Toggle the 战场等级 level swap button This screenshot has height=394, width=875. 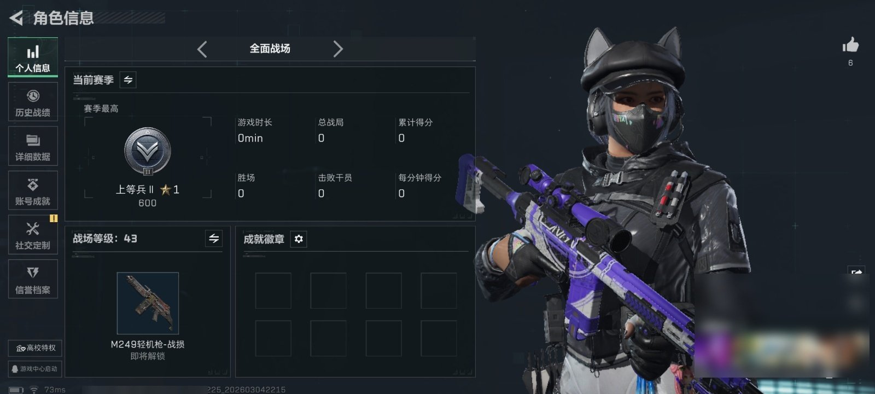click(x=214, y=239)
